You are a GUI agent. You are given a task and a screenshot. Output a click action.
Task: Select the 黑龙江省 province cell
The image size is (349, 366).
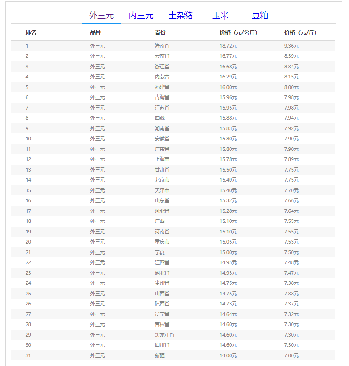point(164,335)
